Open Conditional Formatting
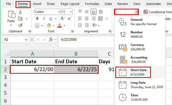The width and height of the screenshot is (172, 105). [x=158, y=12]
